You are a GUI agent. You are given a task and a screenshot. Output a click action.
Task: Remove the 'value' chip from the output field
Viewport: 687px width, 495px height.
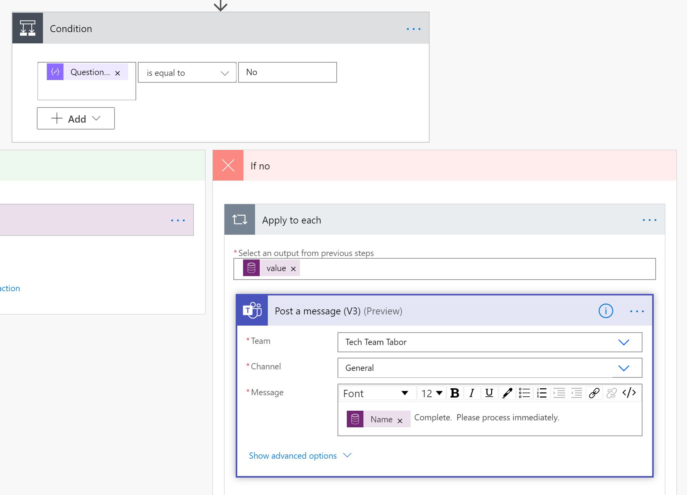point(292,268)
